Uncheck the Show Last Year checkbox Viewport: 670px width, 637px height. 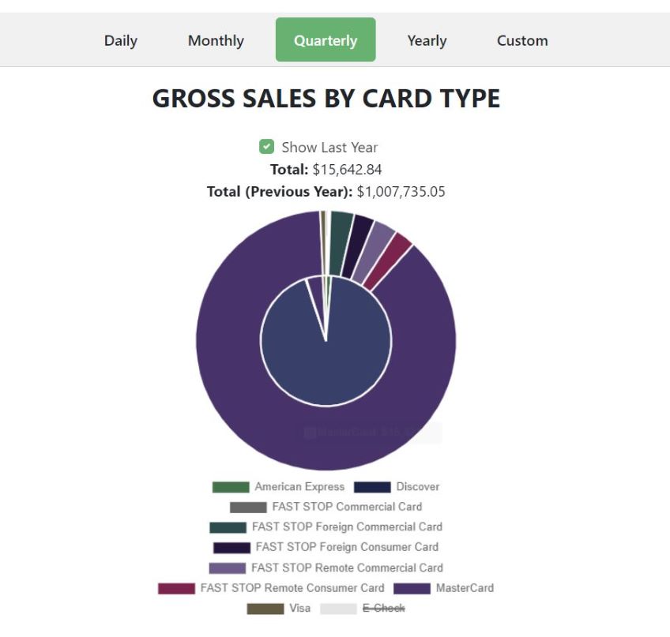[266, 147]
